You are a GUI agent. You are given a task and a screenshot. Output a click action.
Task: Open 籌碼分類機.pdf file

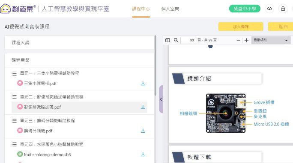tap(38, 131)
